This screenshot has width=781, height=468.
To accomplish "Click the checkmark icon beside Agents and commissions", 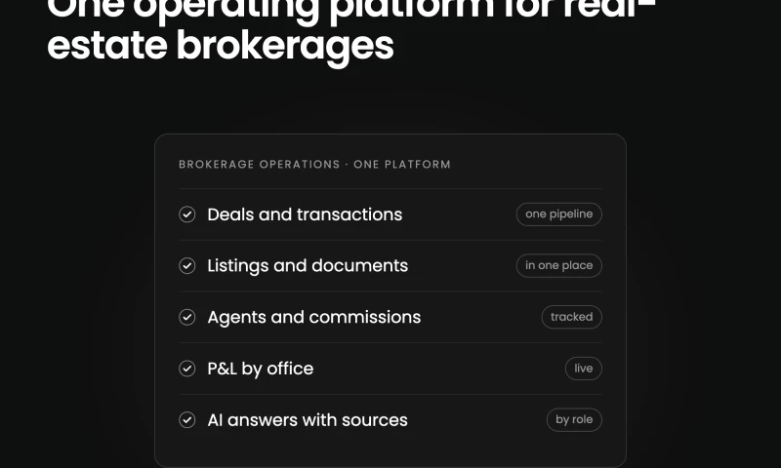I will (187, 317).
